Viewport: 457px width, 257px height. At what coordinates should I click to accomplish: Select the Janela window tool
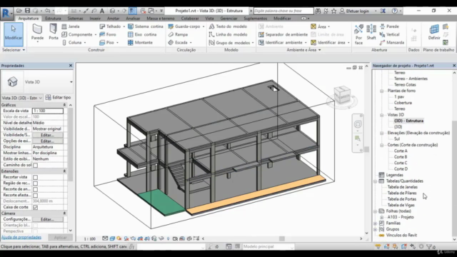(x=71, y=26)
